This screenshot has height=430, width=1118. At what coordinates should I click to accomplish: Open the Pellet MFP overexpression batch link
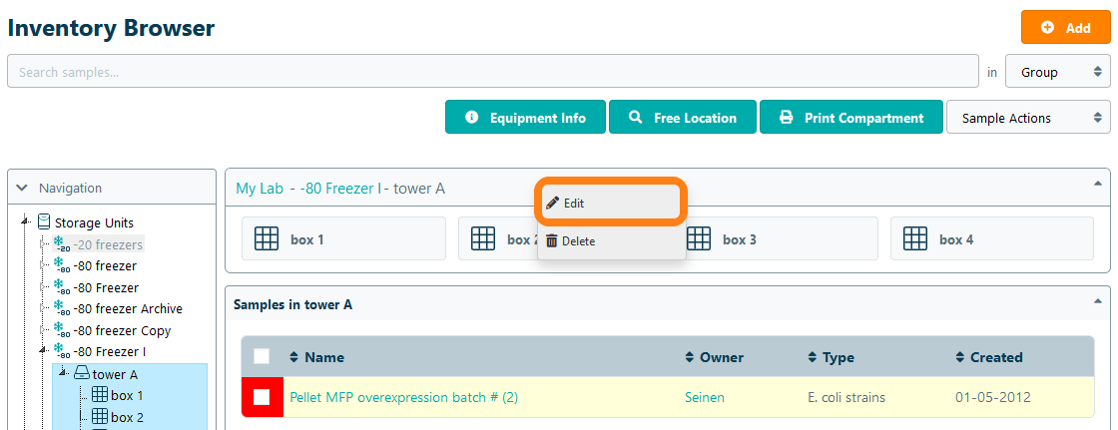tap(403, 397)
